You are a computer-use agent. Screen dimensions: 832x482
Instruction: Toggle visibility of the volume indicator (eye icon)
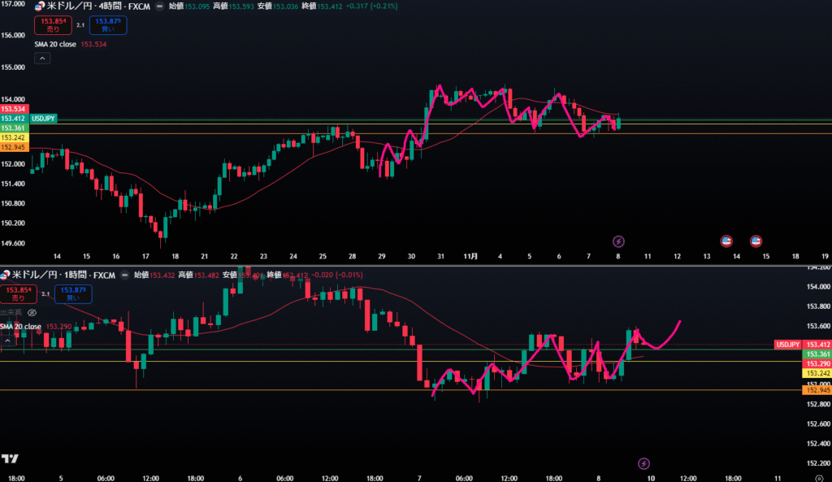pyautogui.click(x=32, y=311)
